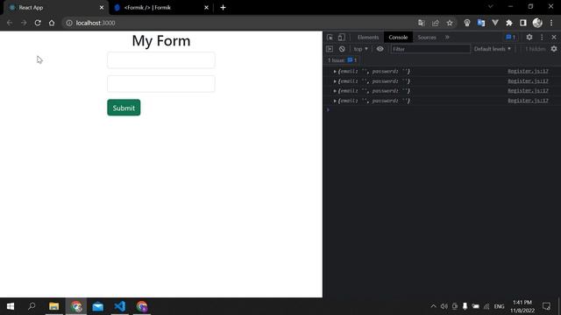Open console settings gear
Screen dimensions: 561x315
554,49
